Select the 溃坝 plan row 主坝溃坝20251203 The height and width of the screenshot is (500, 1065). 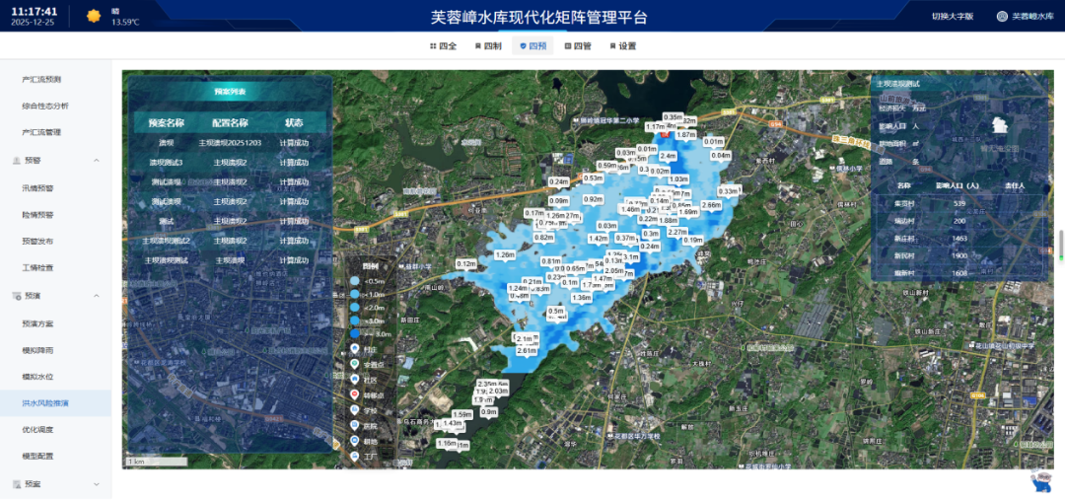(x=230, y=143)
